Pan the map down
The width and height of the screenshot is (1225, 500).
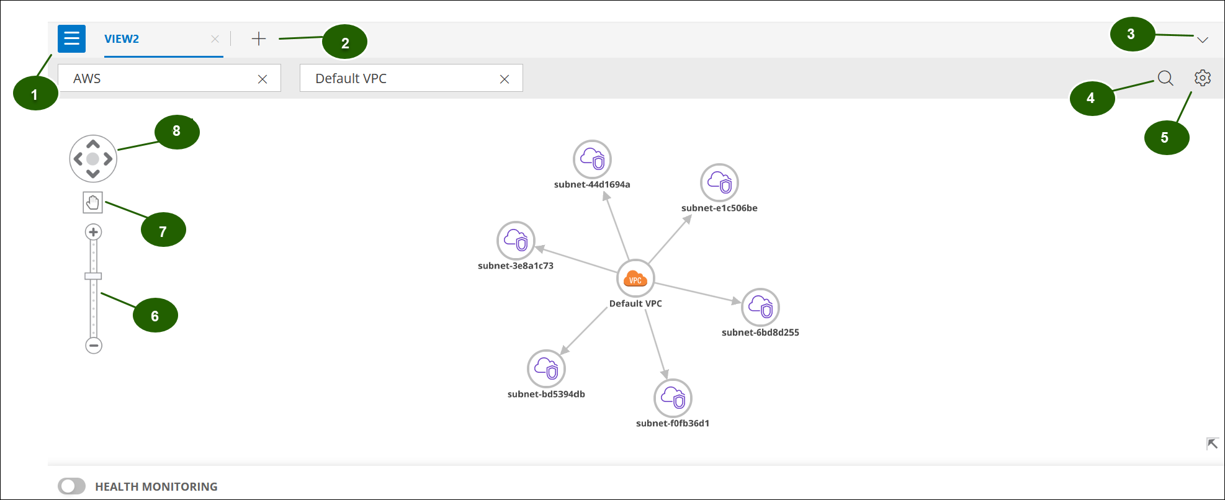click(x=93, y=174)
